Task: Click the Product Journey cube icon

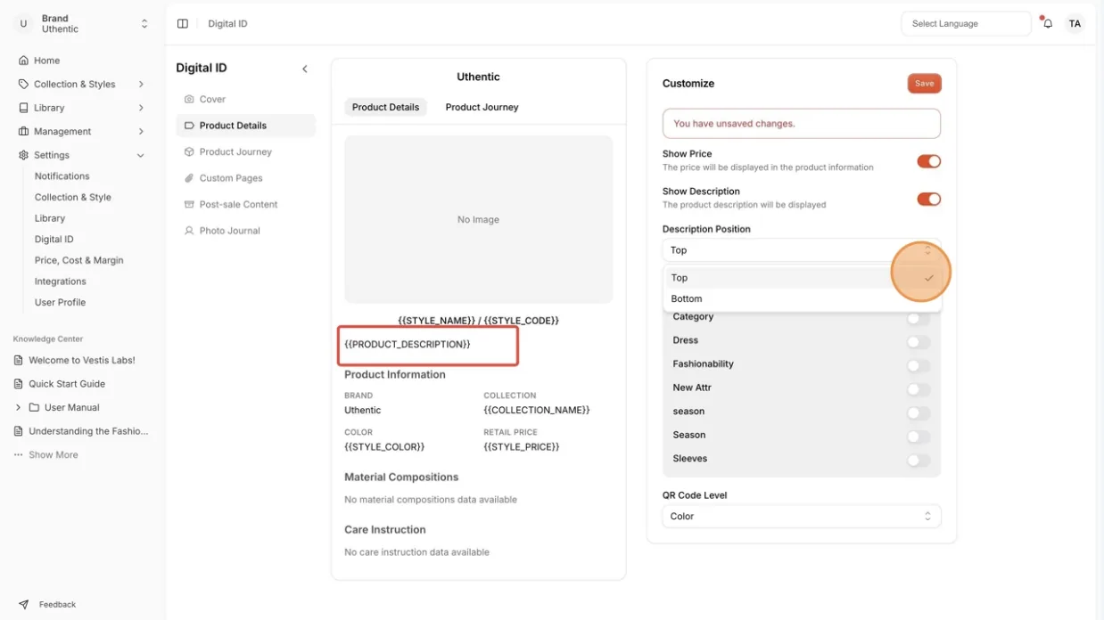Action: (x=189, y=151)
